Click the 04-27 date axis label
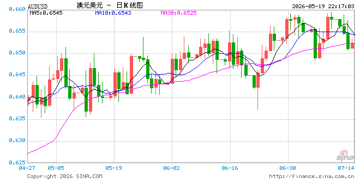Image resolution: width=360 pixels, height=196 pixels. click(27, 168)
